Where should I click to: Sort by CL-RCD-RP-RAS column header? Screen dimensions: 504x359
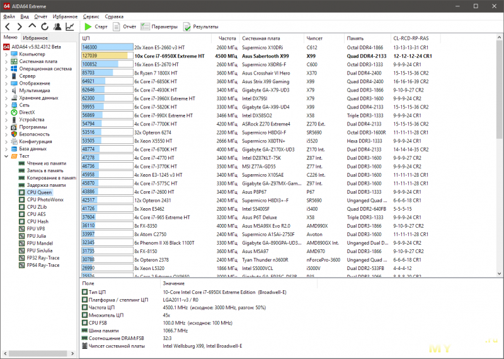[x=416, y=38]
